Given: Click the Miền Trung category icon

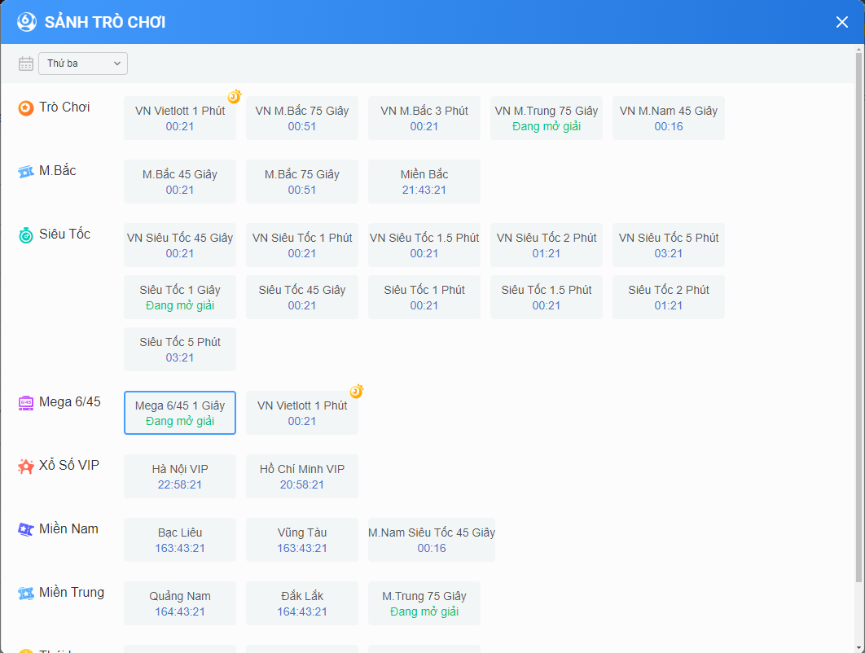Looking at the screenshot, I should point(26,593).
